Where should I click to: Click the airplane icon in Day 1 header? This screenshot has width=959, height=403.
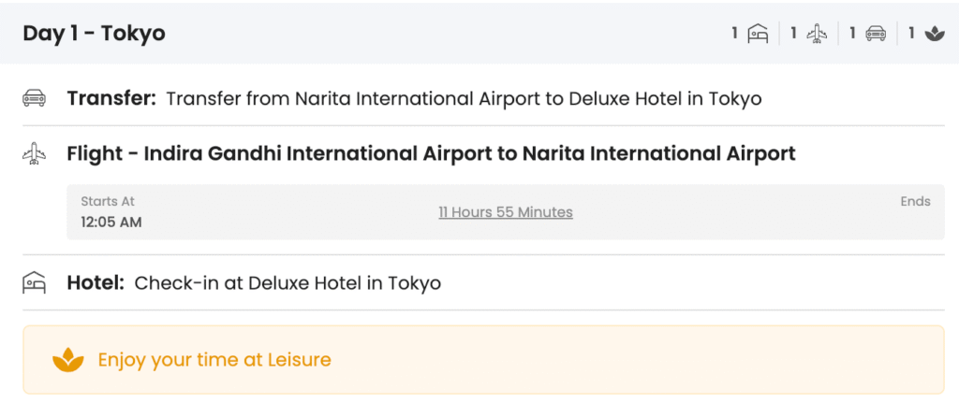pyautogui.click(x=817, y=34)
